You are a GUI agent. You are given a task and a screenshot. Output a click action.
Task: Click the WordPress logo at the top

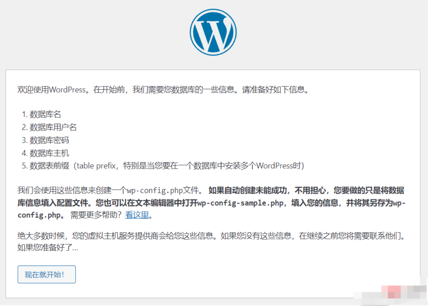(x=213, y=32)
